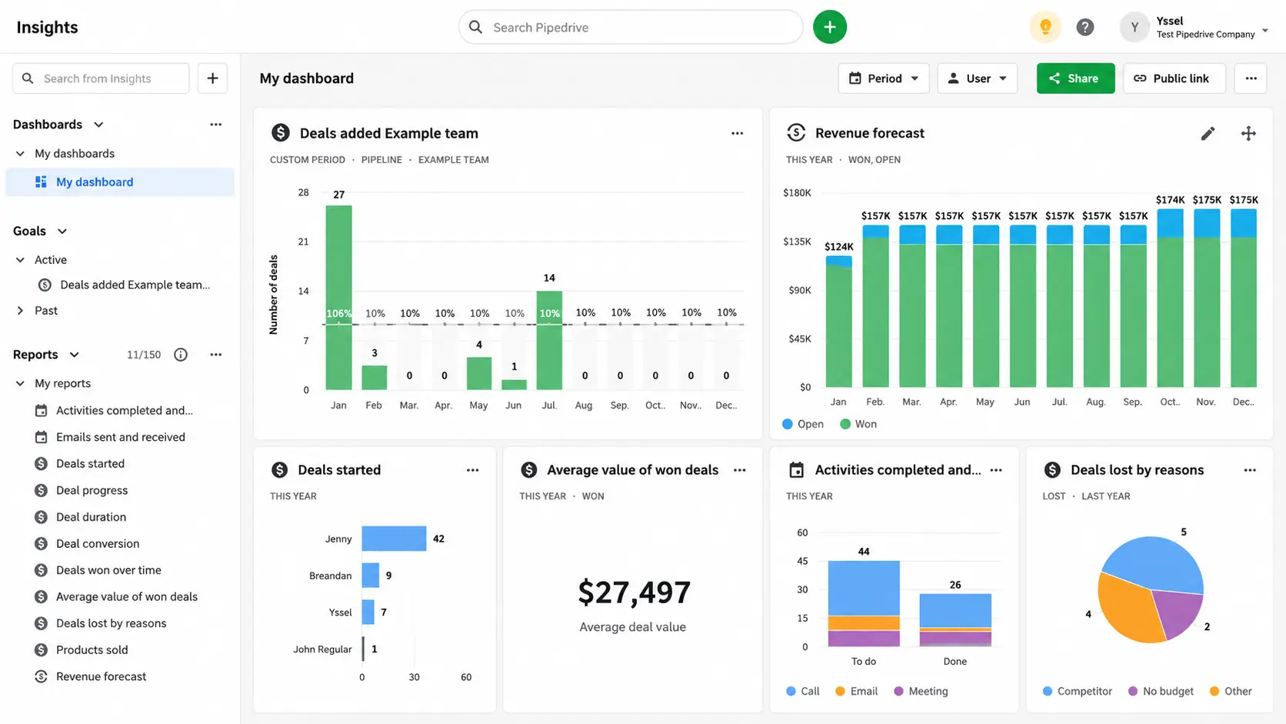The height and width of the screenshot is (724, 1286).
Task: Open the lightbulb sales assistant icon
Action: coord(1044,27)
